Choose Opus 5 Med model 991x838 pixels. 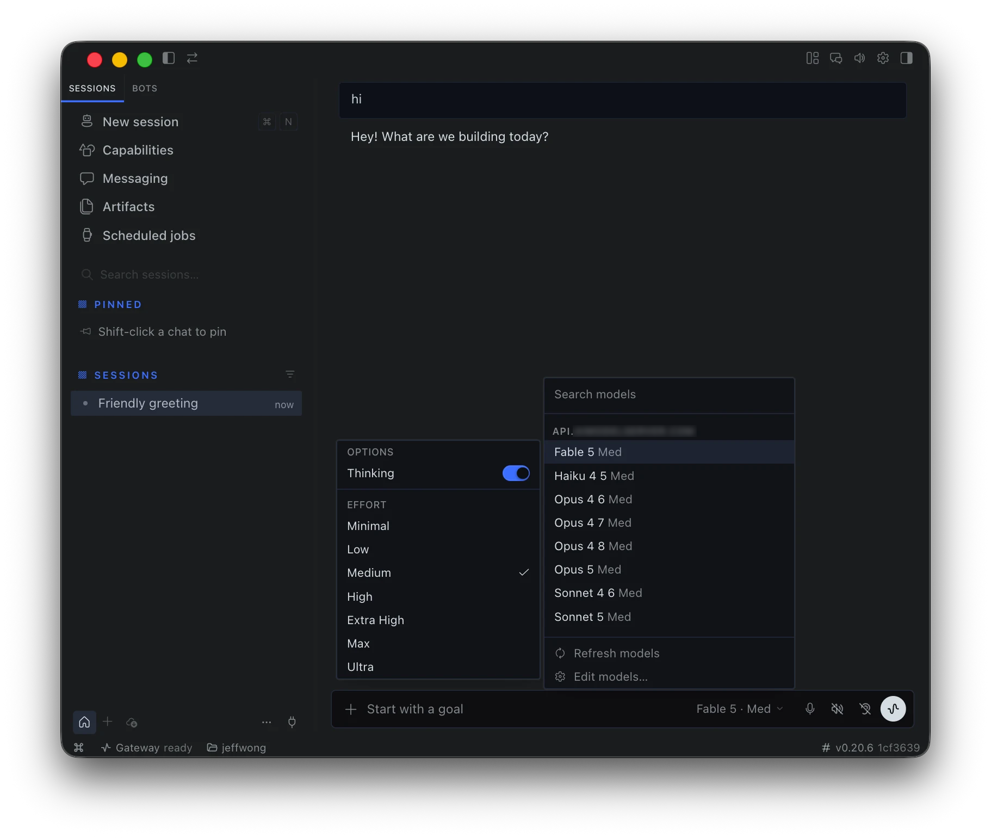(669, 570)
